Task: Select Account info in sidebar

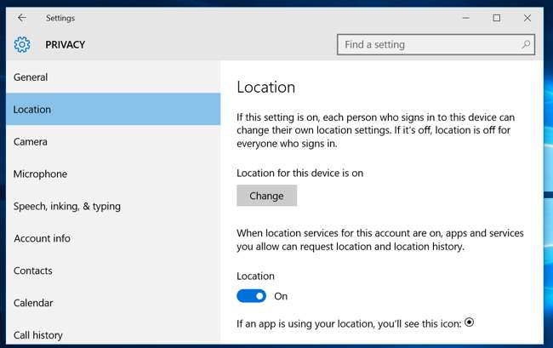Action: 42,239
